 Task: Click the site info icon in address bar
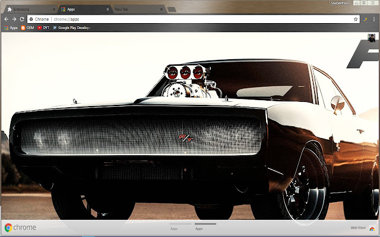tap(31, 19)
